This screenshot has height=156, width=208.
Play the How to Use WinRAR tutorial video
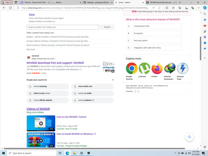pos(41,123)
